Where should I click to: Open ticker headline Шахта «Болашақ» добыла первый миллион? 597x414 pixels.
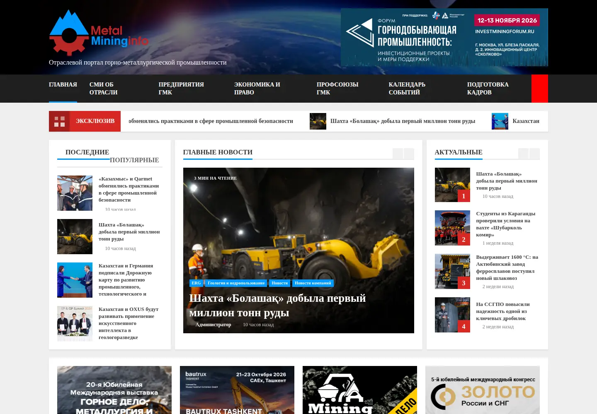tap(403, 121)
